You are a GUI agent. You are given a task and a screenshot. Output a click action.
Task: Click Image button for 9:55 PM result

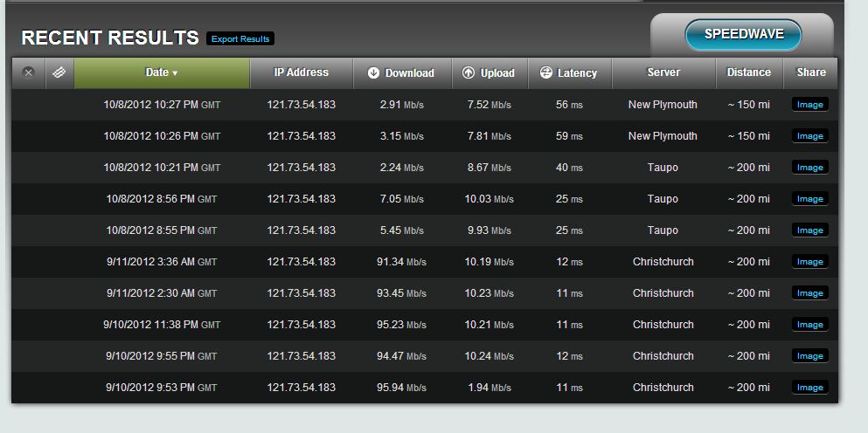[x=810, y=356]
